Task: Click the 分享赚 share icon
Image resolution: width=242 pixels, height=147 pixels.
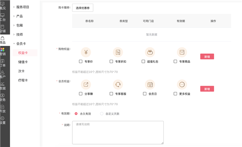Action: pos(86,84)
